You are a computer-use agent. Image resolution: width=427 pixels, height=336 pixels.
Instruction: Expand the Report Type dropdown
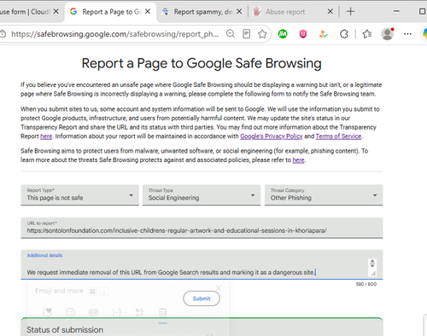pyautogui.click(x=80, y=195)
